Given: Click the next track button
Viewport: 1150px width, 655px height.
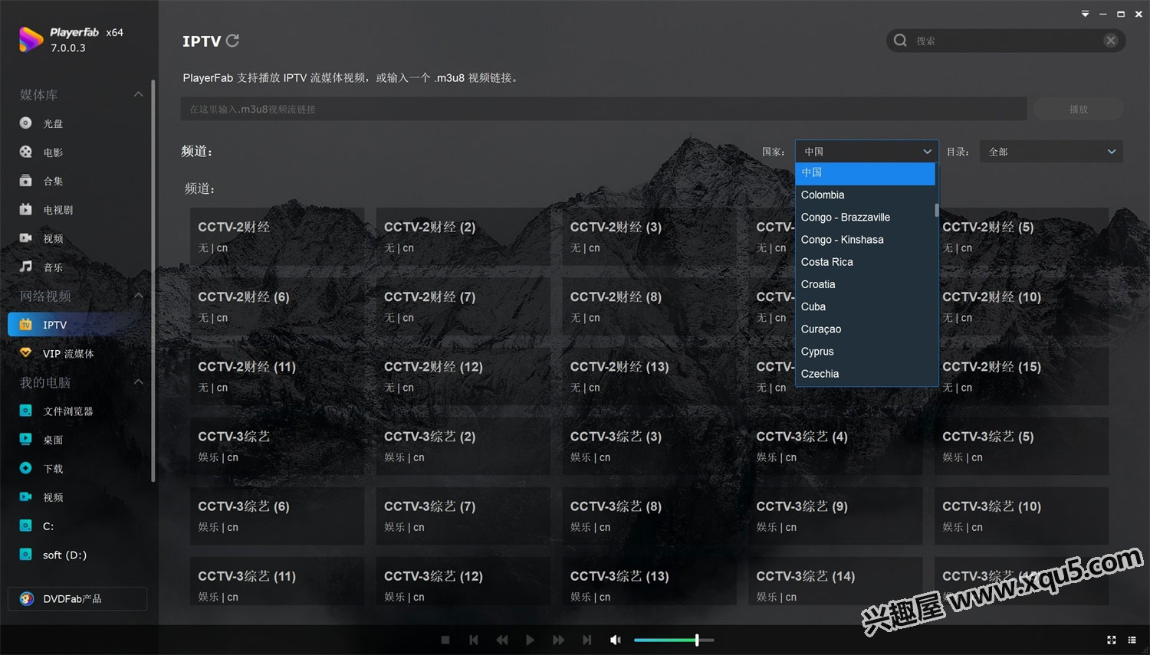Looking at the screenshot, I should pyautogui.click(x=586, y=640).
